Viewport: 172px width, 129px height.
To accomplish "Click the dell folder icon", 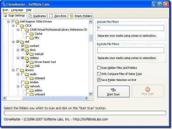I will [x=22, y=42].
